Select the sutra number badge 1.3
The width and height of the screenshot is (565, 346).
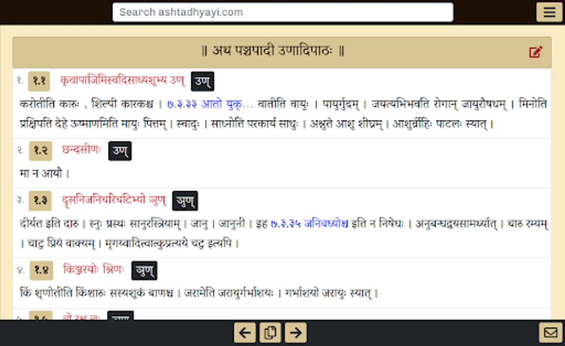coord(40,201)
